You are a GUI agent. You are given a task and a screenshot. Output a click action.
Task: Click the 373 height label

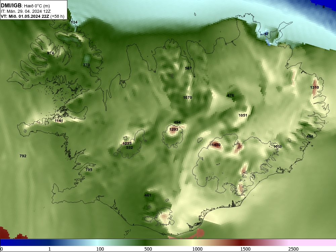(86, 65)
